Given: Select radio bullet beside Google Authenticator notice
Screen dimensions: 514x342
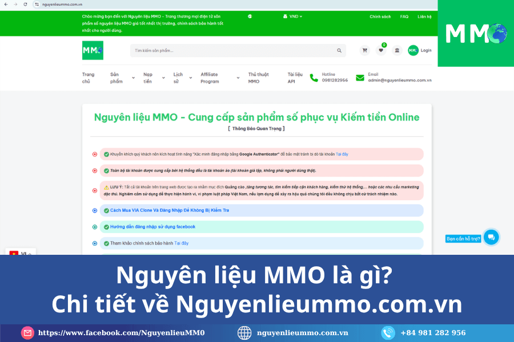Looking at the screenshot, I should click(x=95, y=154).
